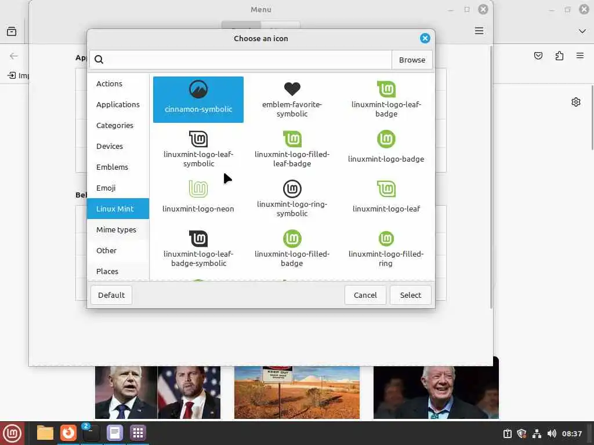Show the Mime types icon category

click(118, 229)
